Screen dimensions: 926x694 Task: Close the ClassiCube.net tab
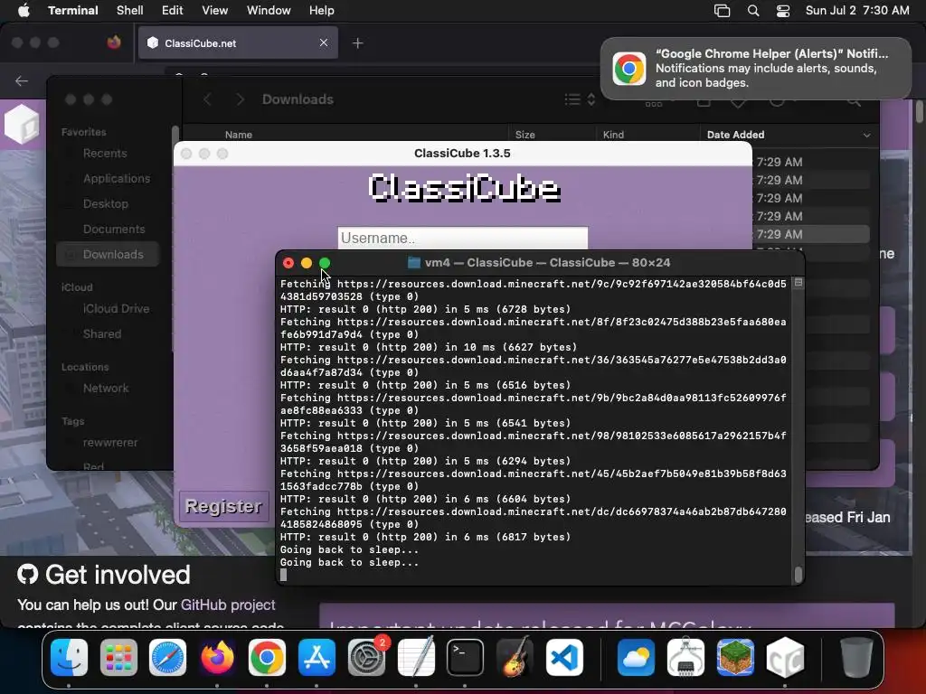pyautogui.click(x=324, y=42)
